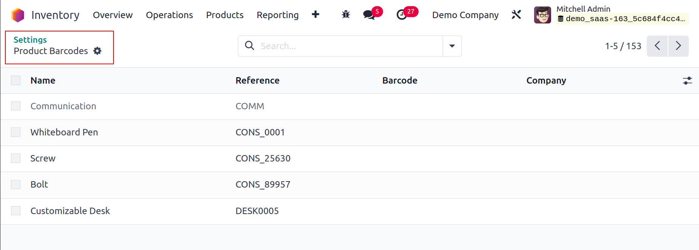Open Product Barcodes gear actions menu
Image resolution: width=699 pixels, height=250 pixels.
click(x=98, y=51)
